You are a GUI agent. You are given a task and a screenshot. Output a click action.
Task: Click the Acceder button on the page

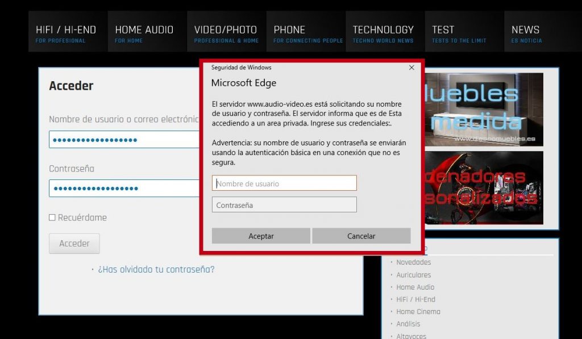point(74,244)
